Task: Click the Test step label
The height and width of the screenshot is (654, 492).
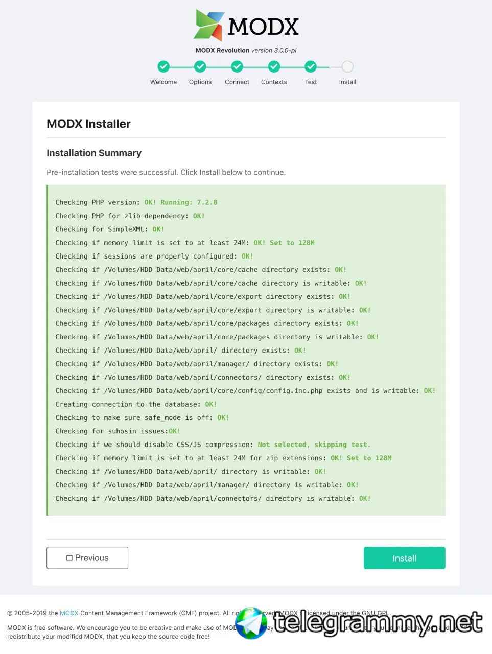Action: coord(311,82)
